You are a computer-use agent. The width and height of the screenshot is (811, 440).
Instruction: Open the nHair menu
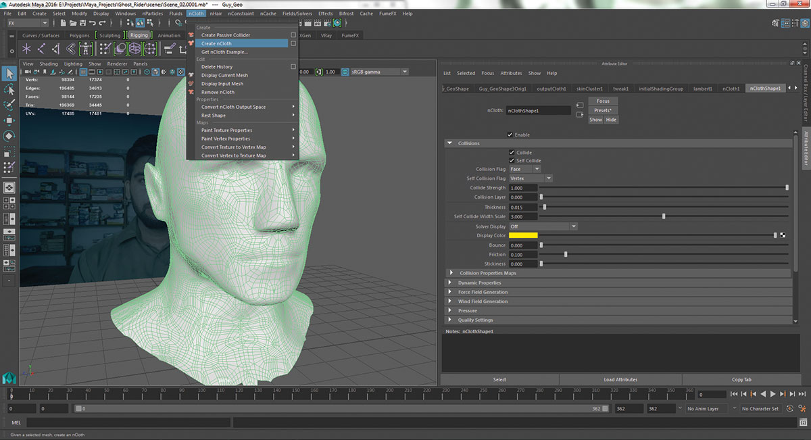[x=216, y=14]
